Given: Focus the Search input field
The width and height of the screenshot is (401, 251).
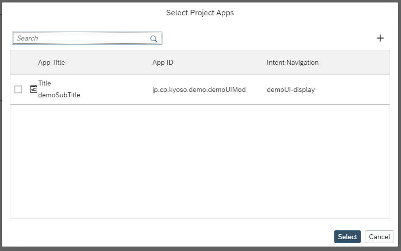Looking at the screenshot, I should [82, 38].
